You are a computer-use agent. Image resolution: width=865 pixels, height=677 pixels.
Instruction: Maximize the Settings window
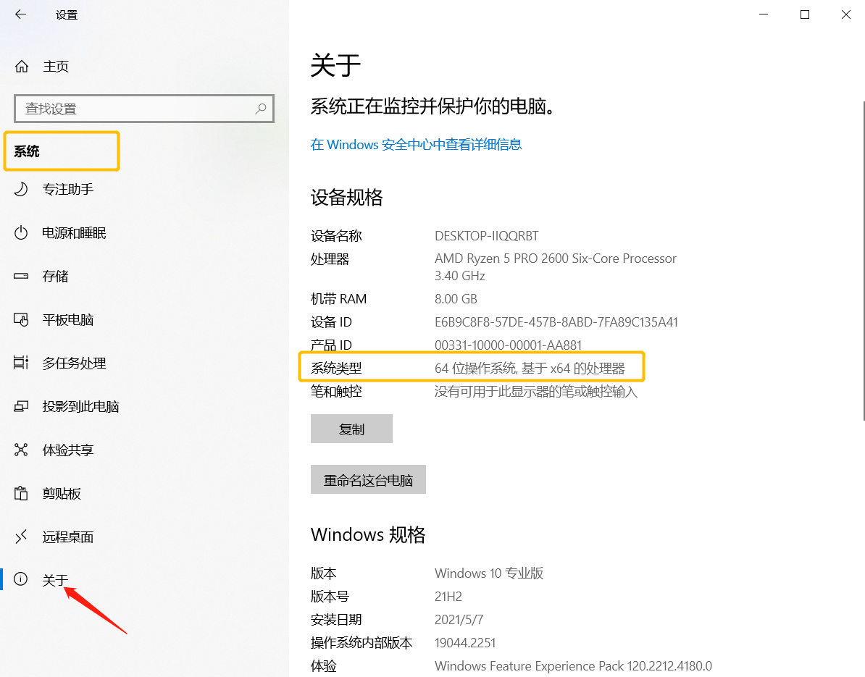[x=805, y=14]
